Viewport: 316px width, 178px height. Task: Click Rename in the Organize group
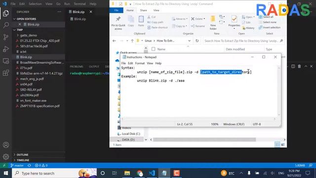point(198,26)
